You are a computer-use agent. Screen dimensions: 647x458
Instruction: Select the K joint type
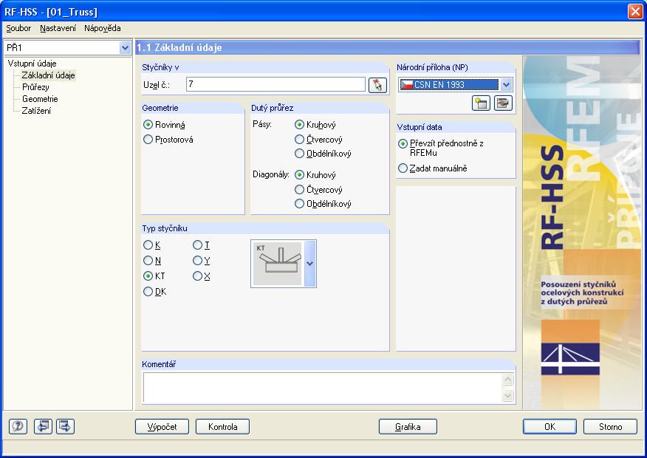tap(152, 245)
